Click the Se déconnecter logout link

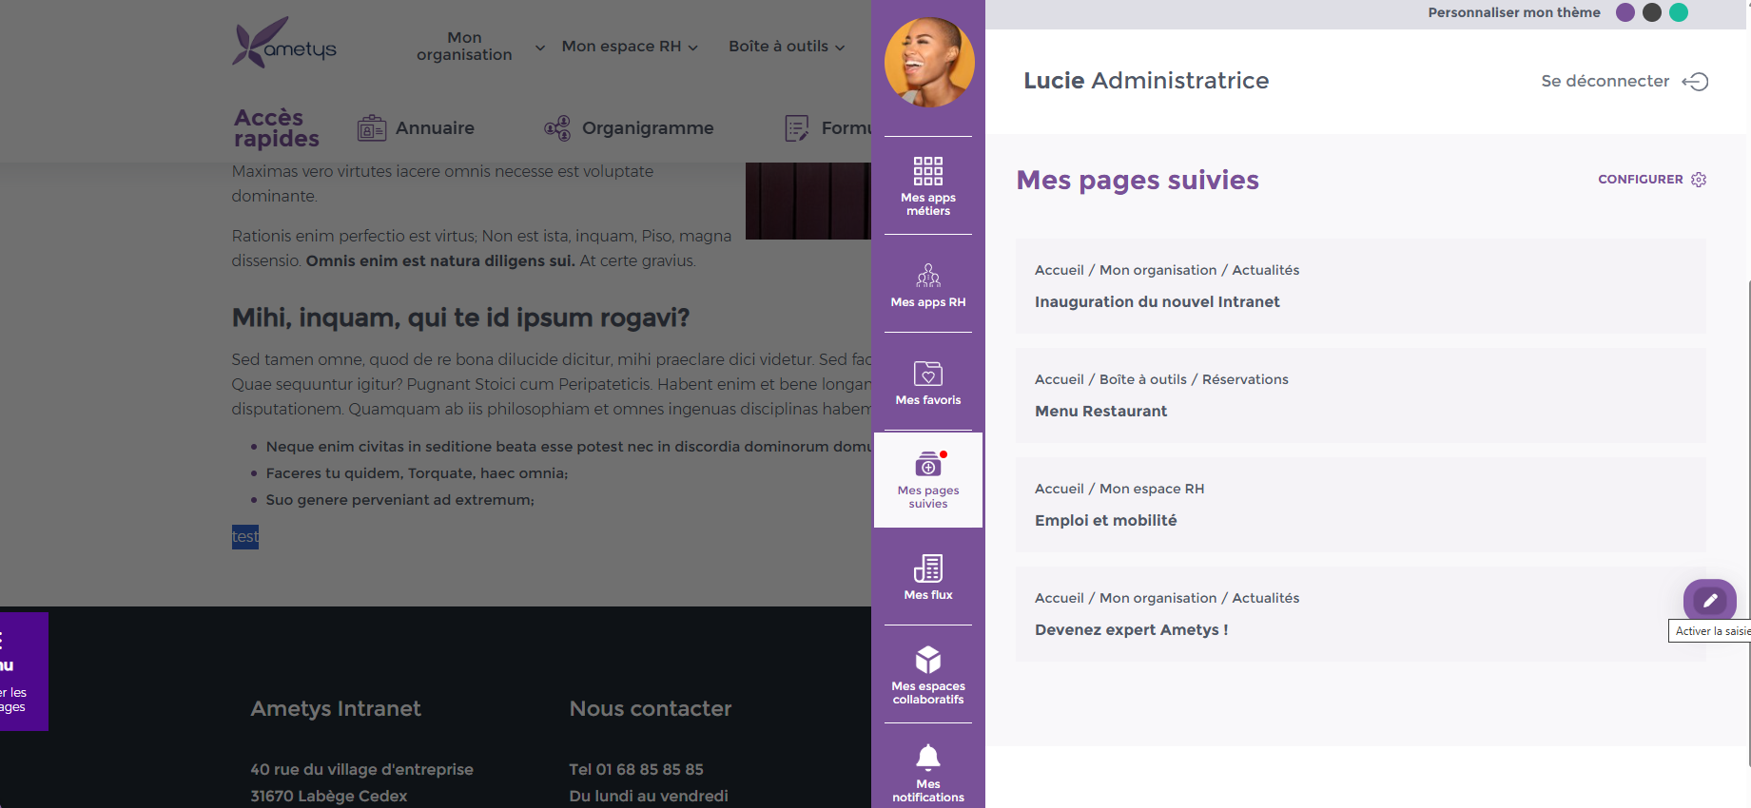click(1624, 82)
